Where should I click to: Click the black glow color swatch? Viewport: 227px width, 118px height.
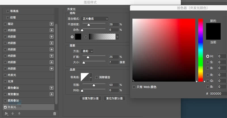click(78, 37)
